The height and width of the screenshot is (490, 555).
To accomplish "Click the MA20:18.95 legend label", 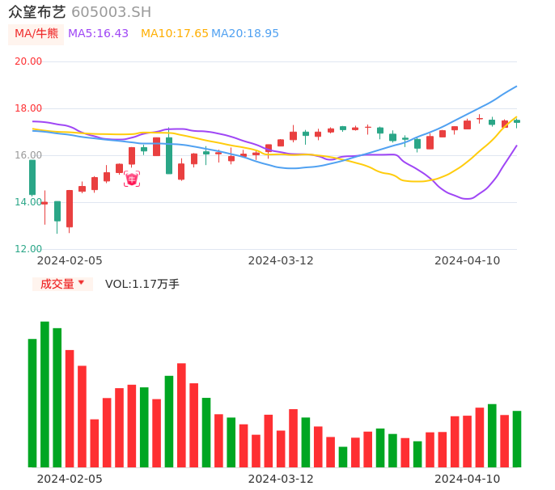I will (245, 34).
